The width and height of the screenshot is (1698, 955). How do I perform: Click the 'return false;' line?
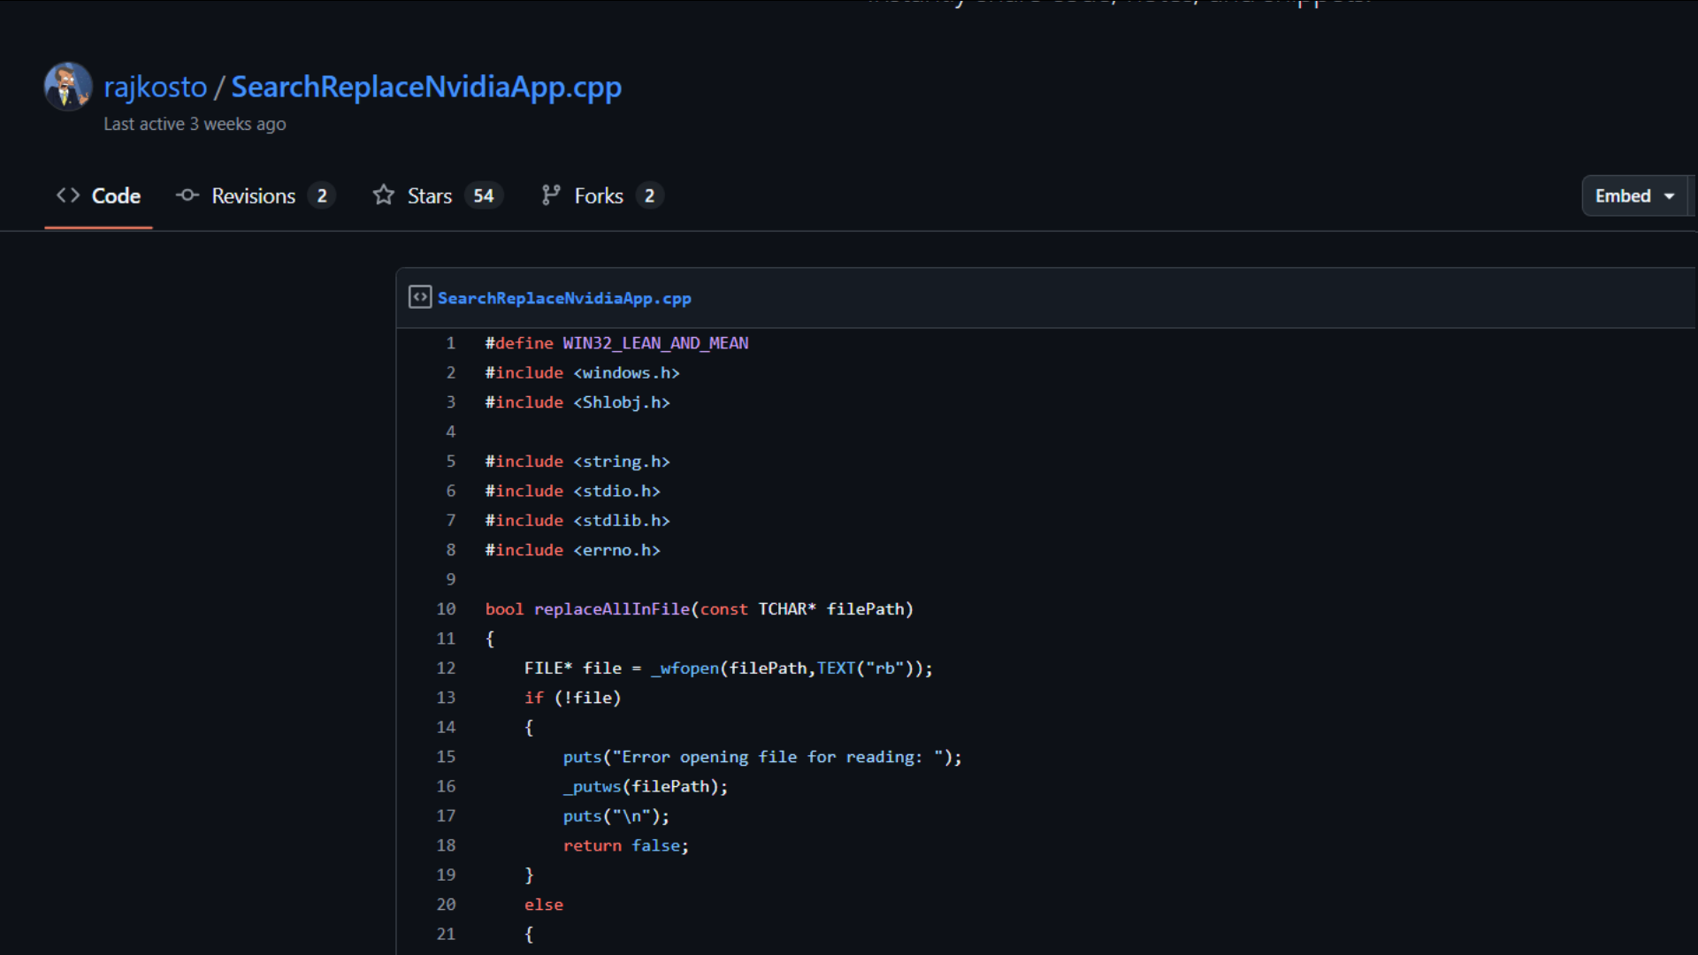point(626,845)
